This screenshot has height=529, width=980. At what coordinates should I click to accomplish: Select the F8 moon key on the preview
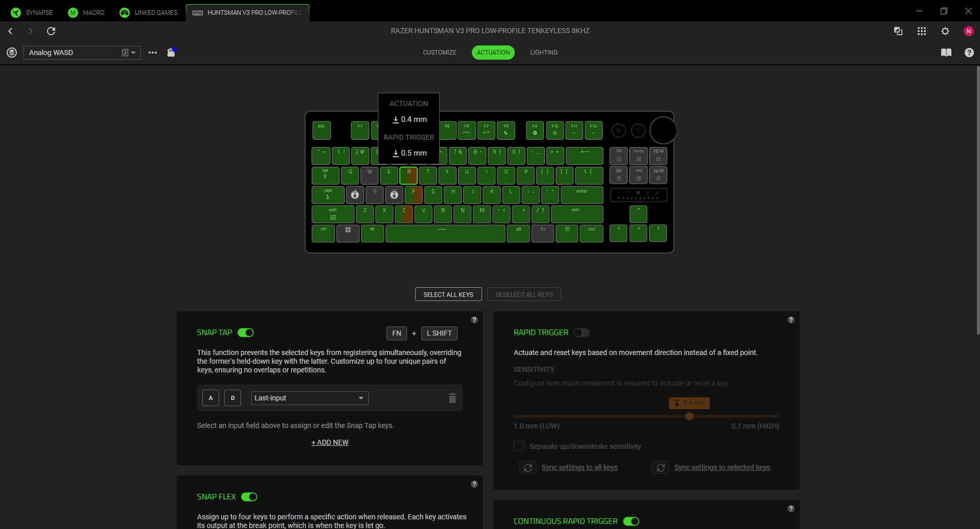pos(506,130)
